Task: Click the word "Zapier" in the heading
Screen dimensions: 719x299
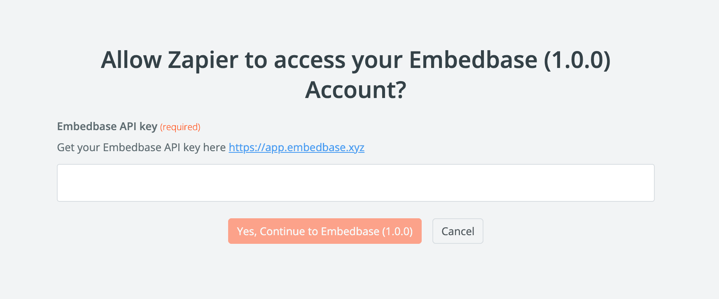Action: coord(203,60)
